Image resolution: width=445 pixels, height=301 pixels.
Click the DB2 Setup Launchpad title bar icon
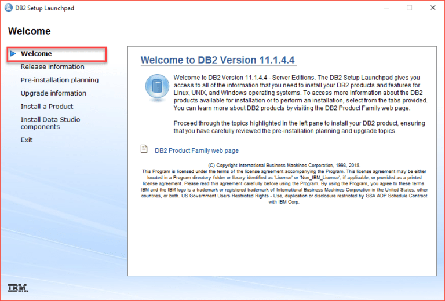[x=9, y=8]
